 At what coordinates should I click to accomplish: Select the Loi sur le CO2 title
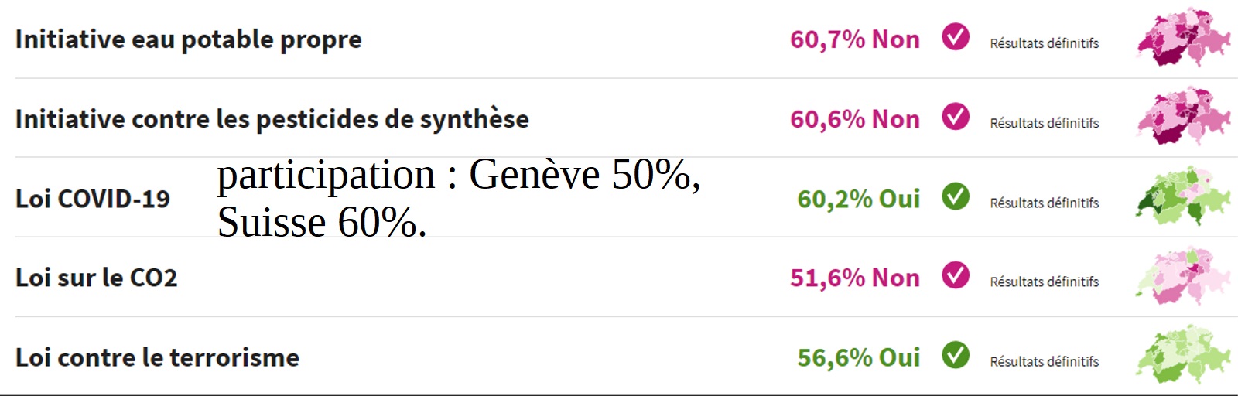[96, 278]
